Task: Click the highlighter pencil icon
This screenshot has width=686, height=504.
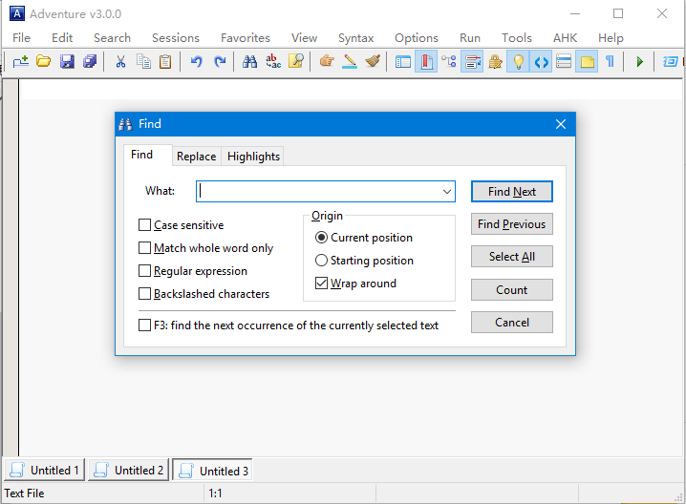Action: coord(350,62)
